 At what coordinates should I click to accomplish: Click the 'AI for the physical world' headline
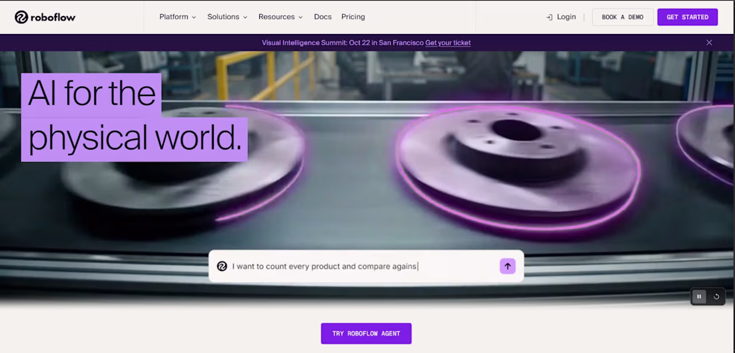[134, 117]
